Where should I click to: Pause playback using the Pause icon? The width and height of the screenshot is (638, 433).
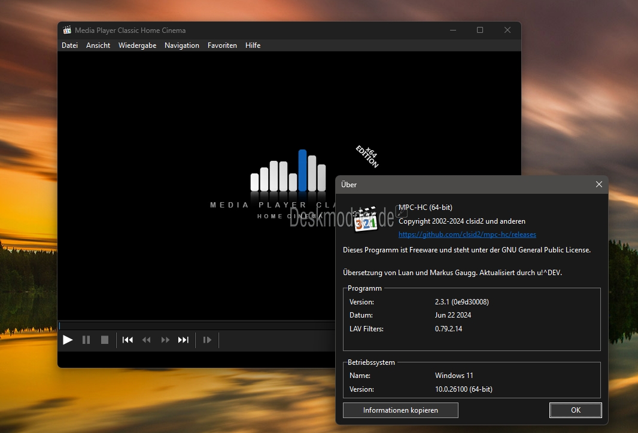86,340
